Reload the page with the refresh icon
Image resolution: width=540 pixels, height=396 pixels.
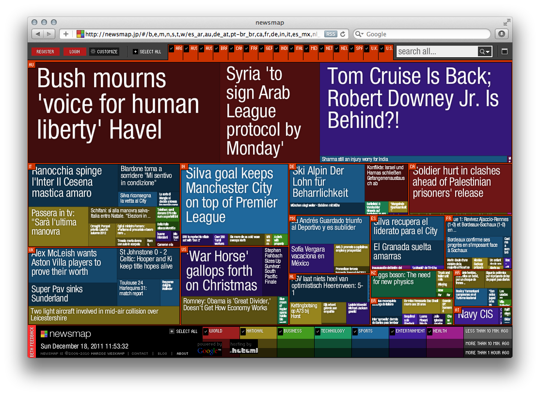coord(343,34)
